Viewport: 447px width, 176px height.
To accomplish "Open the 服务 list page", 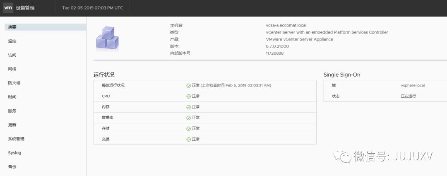I will click(12, 111).
